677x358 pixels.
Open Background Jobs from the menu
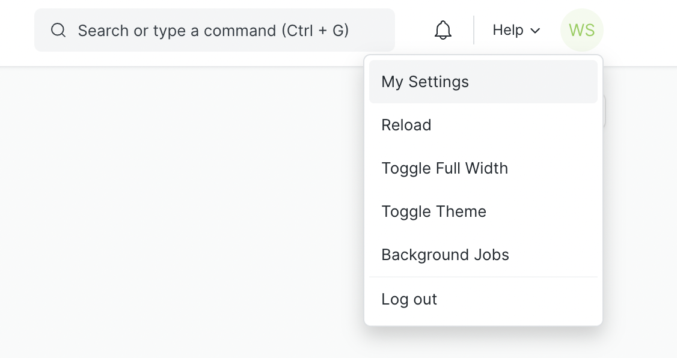[483, 255]
